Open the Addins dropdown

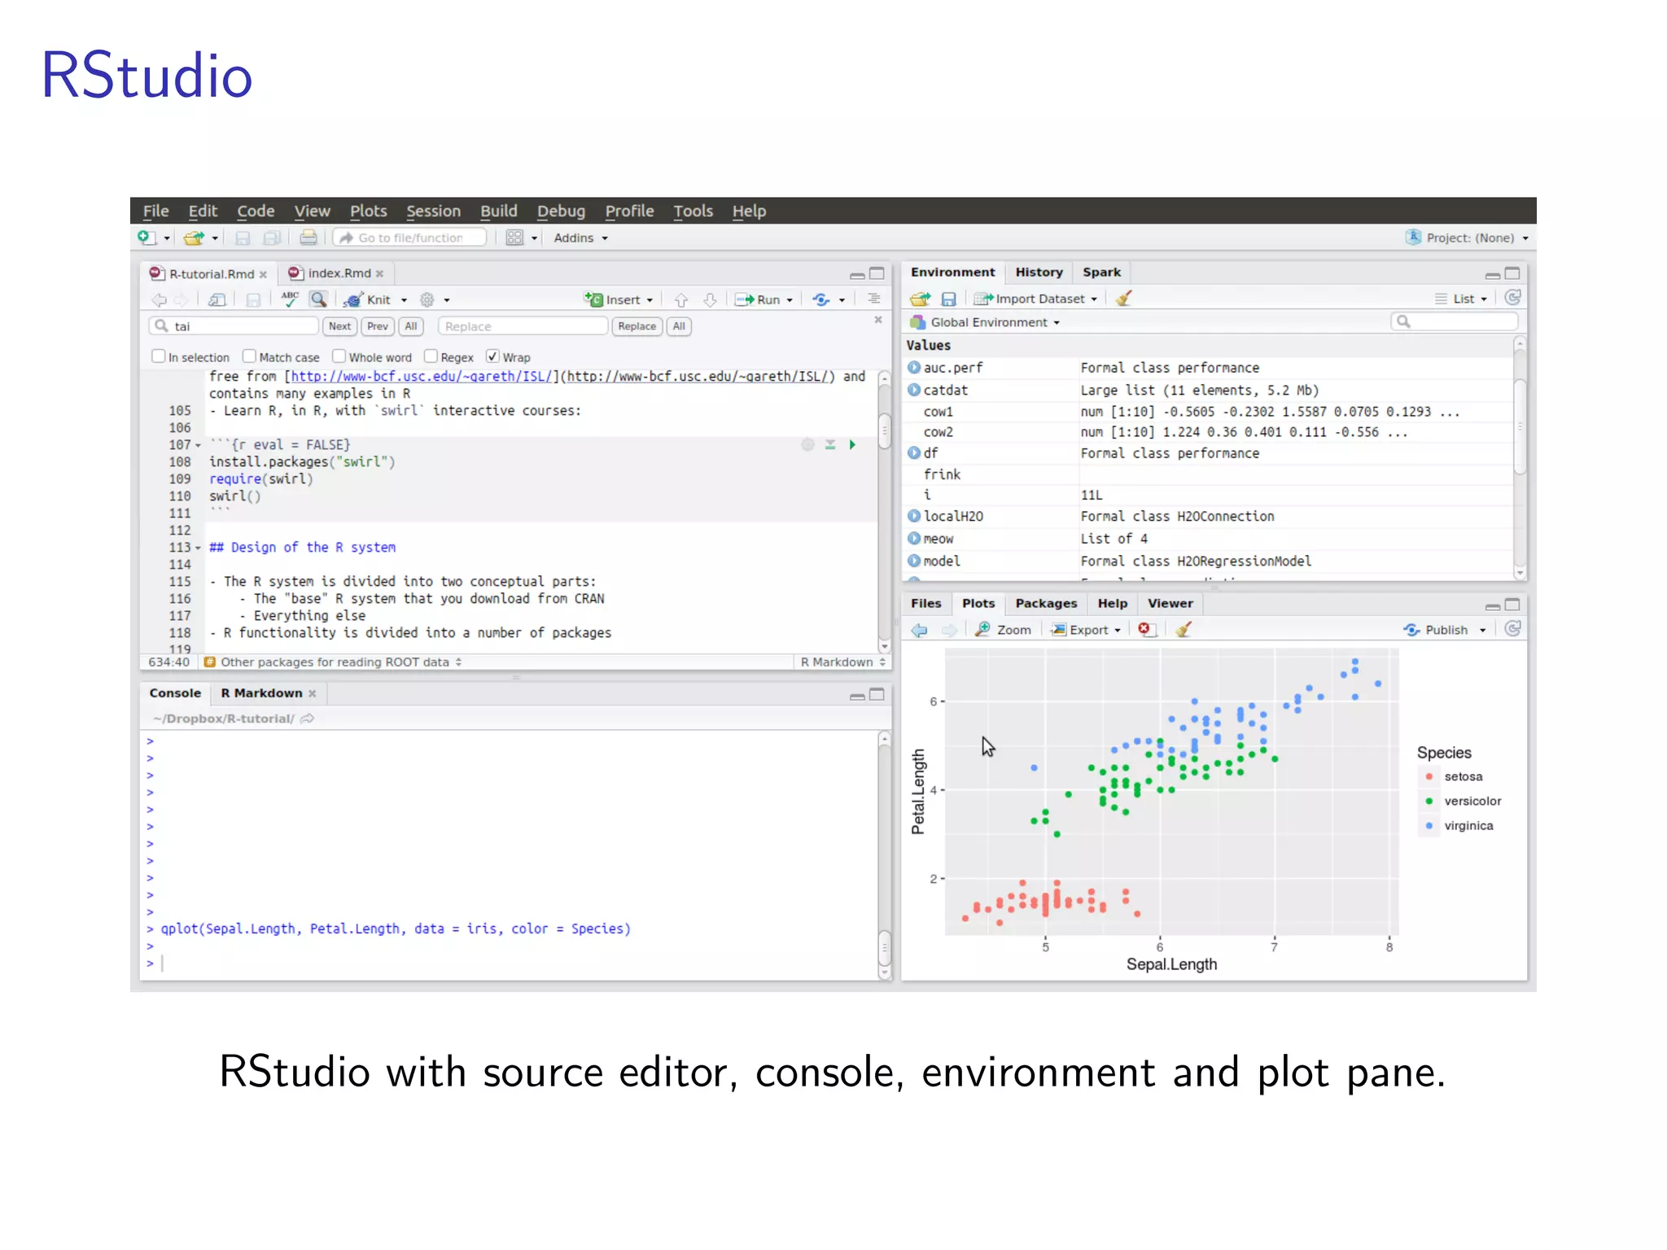point(580,238)
